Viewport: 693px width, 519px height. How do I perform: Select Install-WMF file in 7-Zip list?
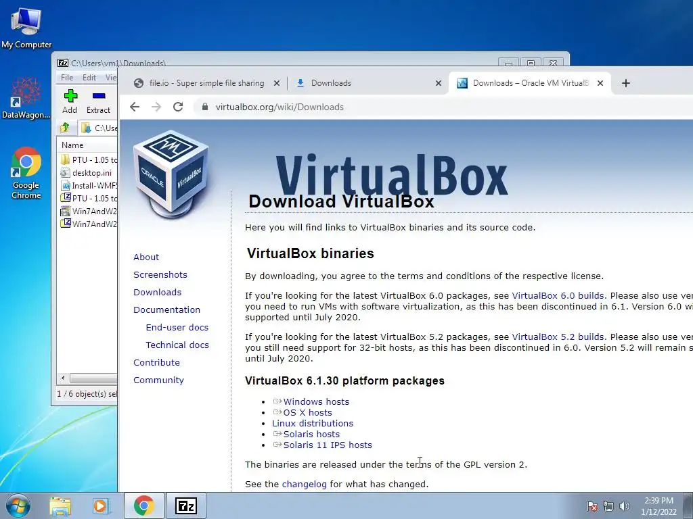[89, 185]
